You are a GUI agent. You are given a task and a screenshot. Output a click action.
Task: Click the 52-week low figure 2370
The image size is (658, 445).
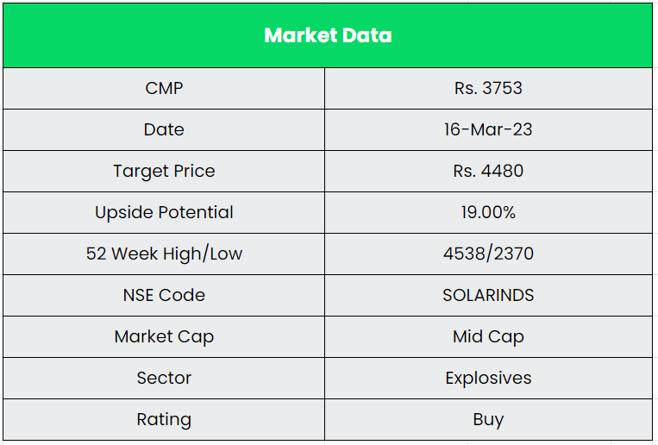pyautogui.click(x=511, y=254)
